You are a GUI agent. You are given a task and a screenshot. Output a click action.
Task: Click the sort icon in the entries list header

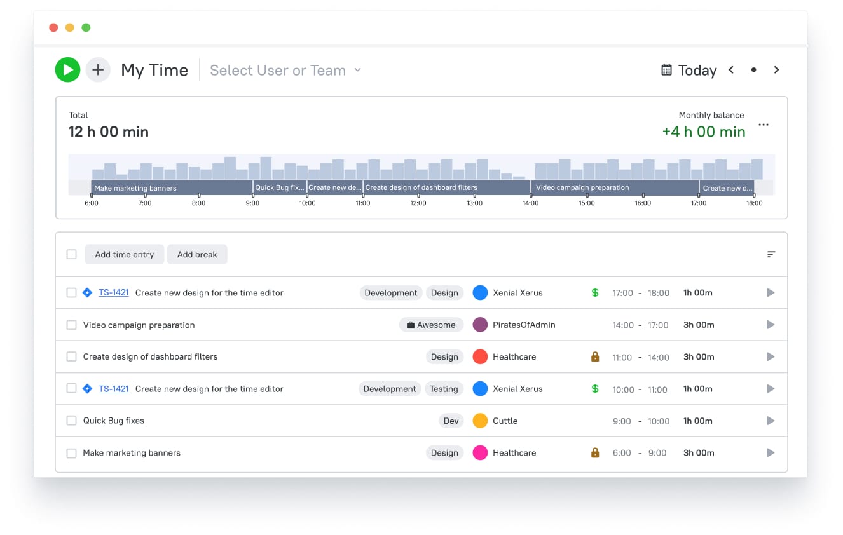[771, 254]
